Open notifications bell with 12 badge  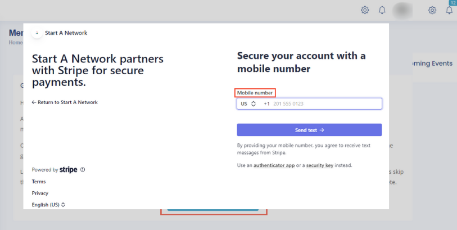click(449, 10)
